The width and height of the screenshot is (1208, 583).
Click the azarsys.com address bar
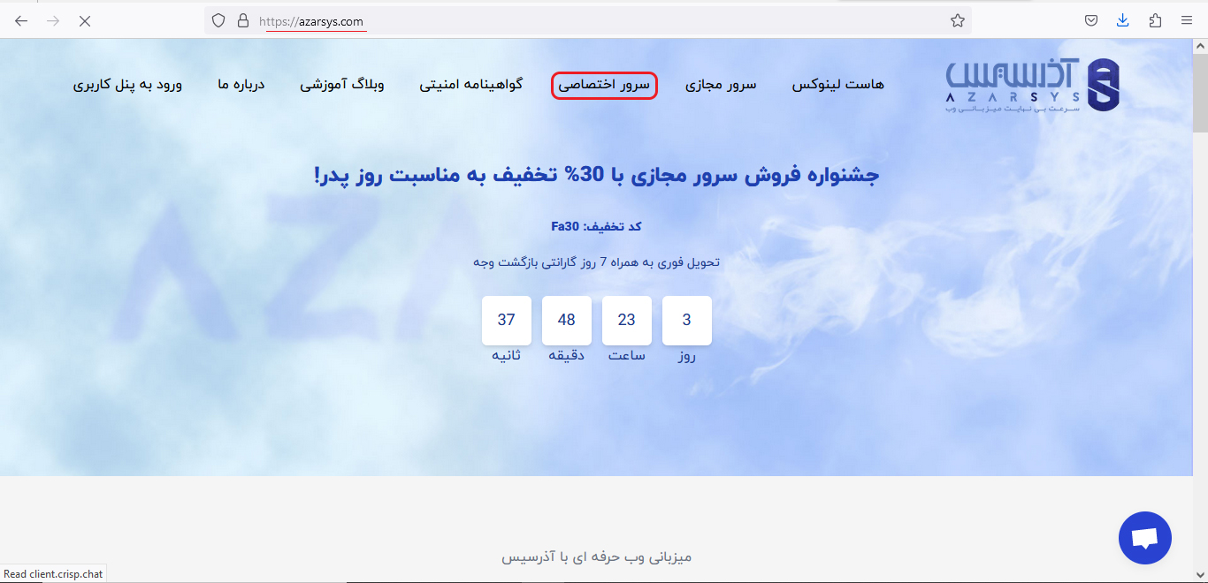pos(601,20)
